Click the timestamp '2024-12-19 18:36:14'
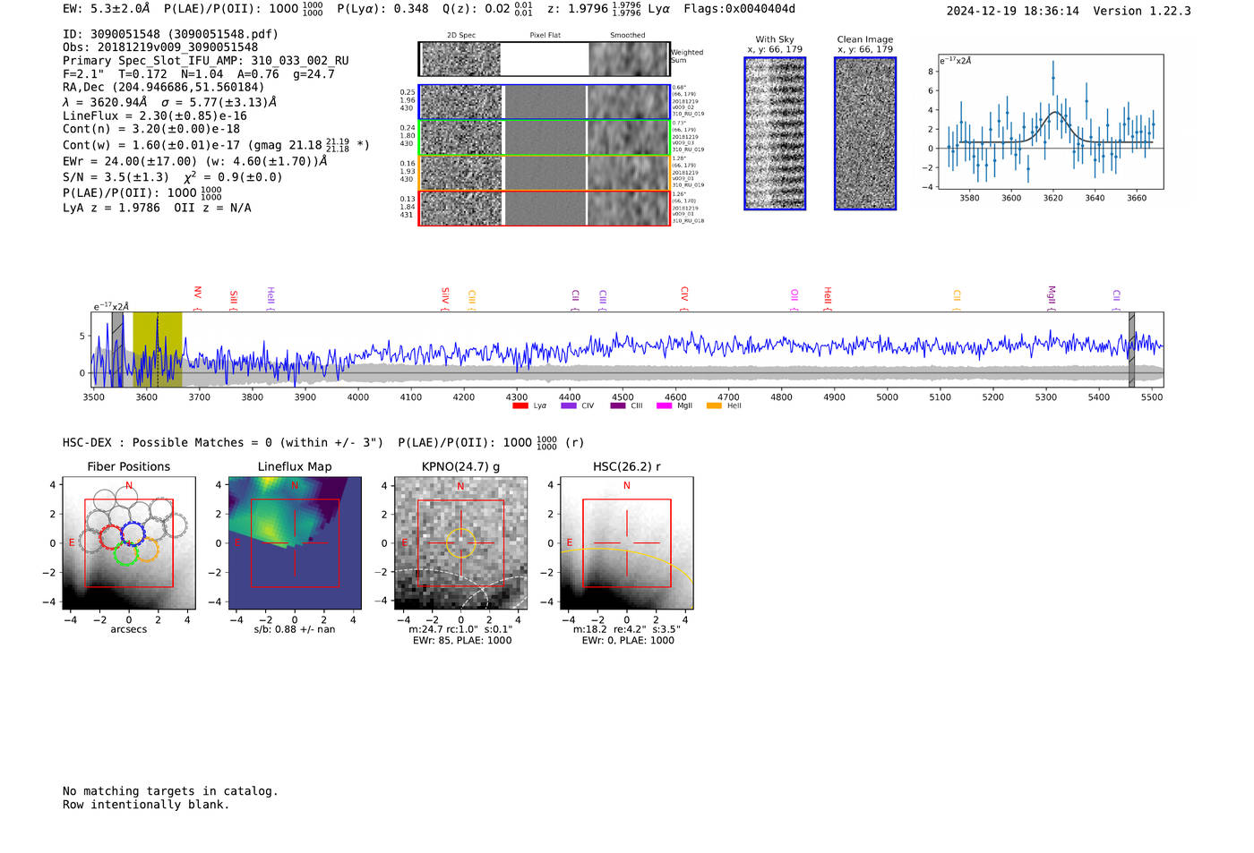Image resolution: width=1254 pixels, height=853 pixels. point(1013,11)
